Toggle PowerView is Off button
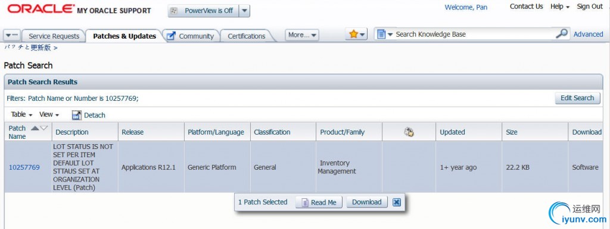 coord(204,11)
